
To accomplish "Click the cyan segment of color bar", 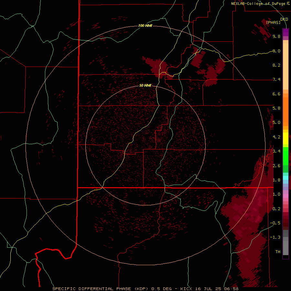I will [x=286, y=178].
